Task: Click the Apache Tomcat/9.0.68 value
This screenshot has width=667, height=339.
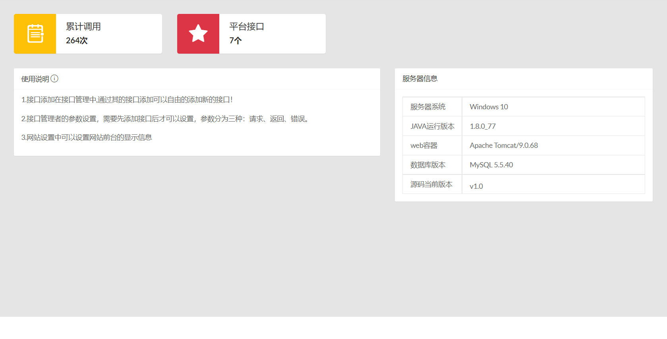Action: [504, 145]
